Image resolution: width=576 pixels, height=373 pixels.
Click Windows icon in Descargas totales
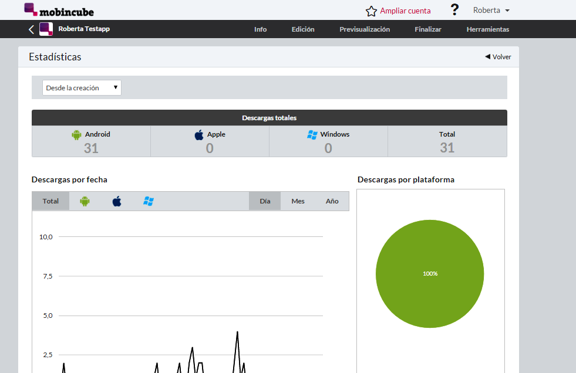pos(312,135)
